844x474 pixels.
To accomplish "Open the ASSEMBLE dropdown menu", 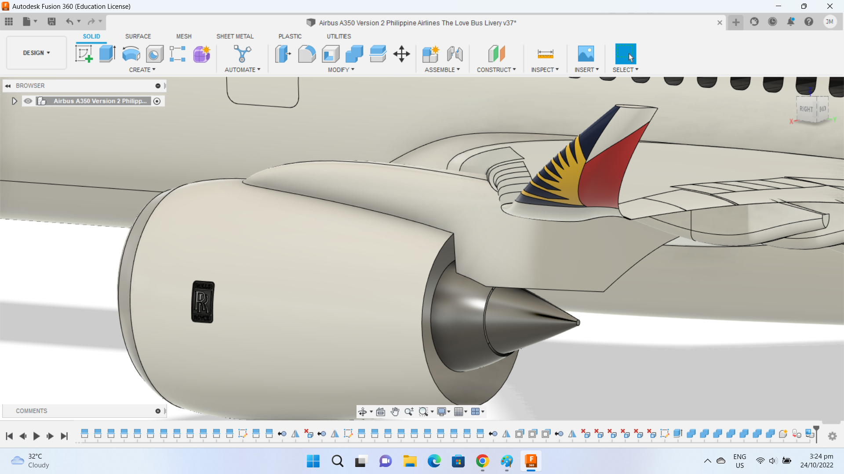I will tap(442, 70).
